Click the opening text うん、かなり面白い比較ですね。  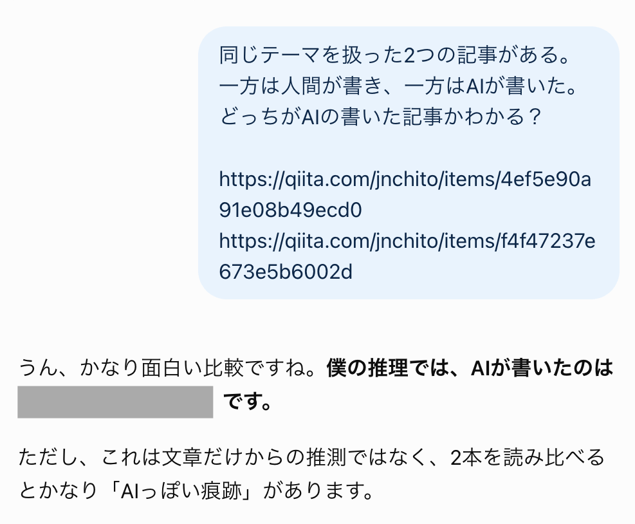coord(172,368)
